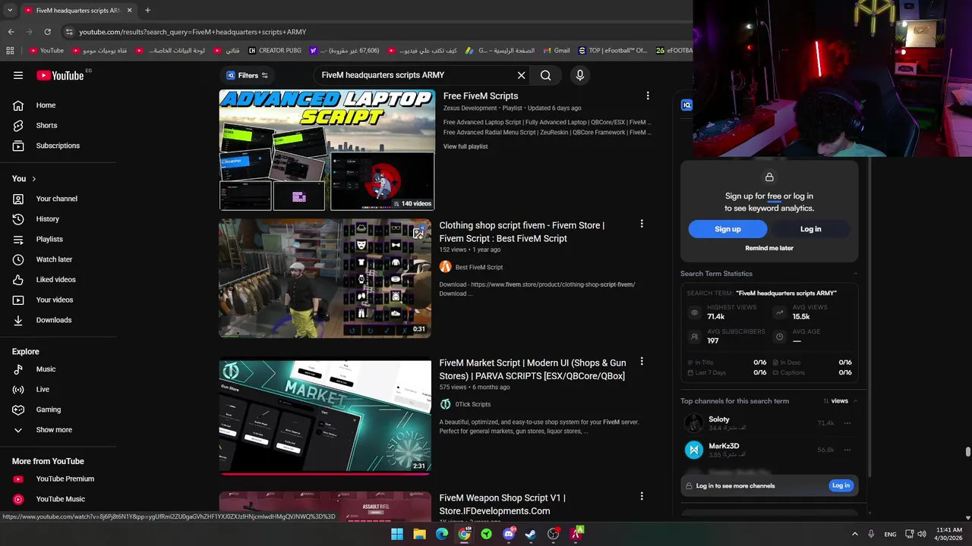Open more options for Soloty channel
Screen dimensions: 972x546
(847, 423)
